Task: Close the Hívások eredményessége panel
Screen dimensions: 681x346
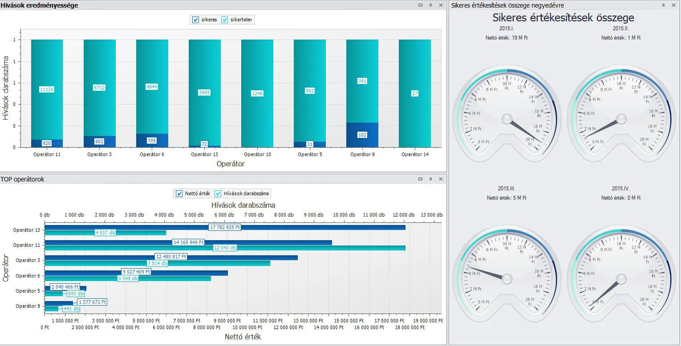Action: tap(441, 5)
